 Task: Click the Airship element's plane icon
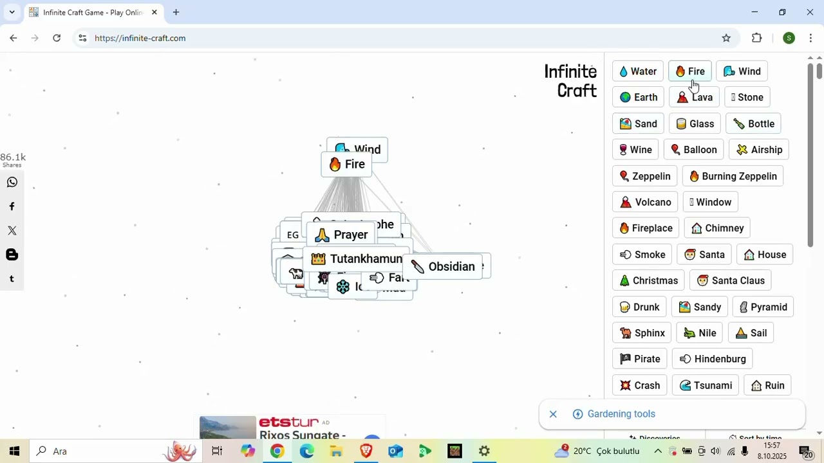coord(742,150)
